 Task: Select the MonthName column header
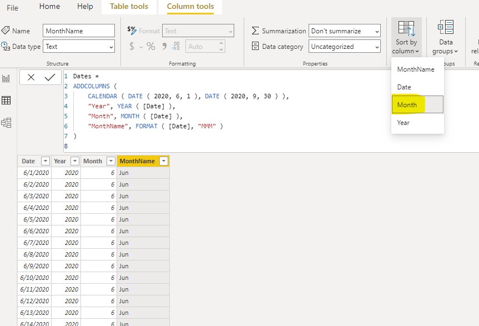137,161
